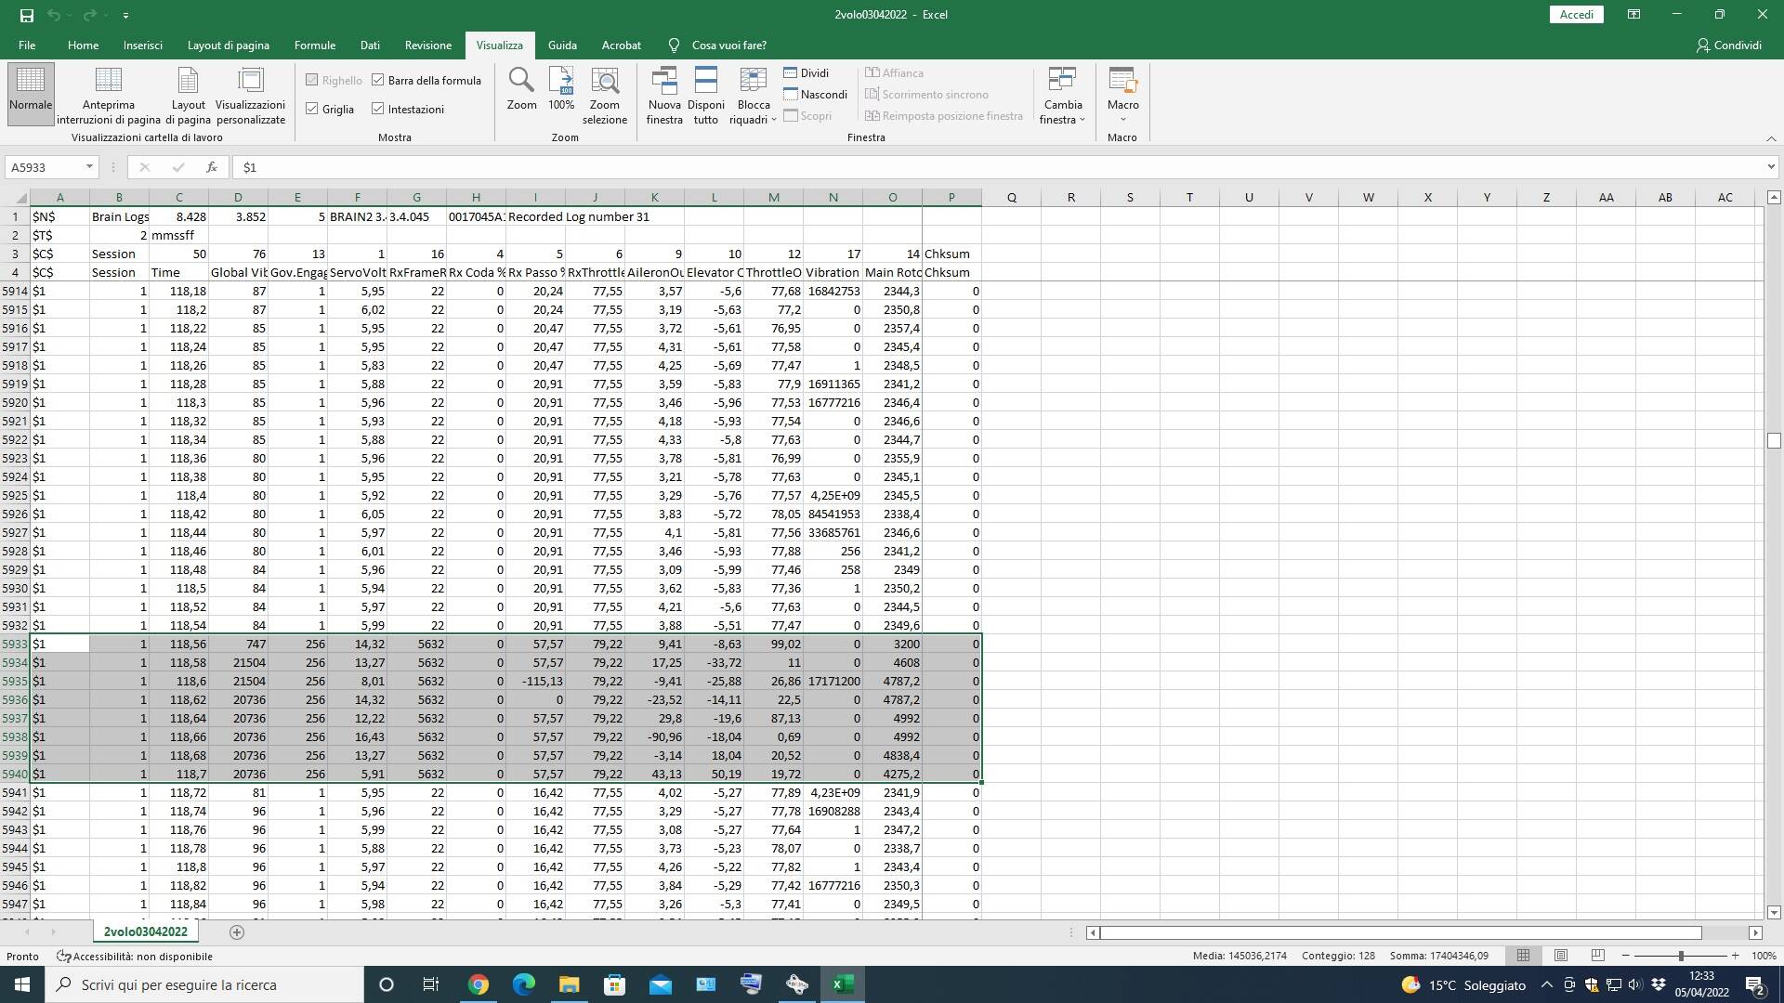
Task: Click the Zoom magnifier icon
Action: pos(521,82)
